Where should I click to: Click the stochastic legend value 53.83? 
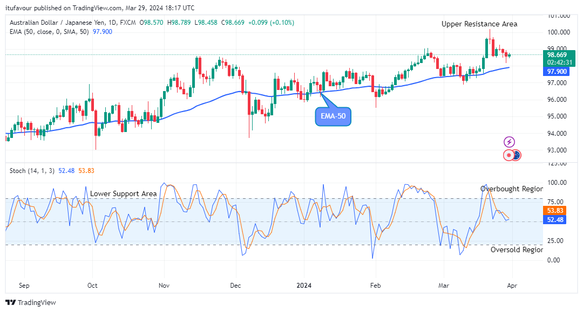click(x=86, y=171)
